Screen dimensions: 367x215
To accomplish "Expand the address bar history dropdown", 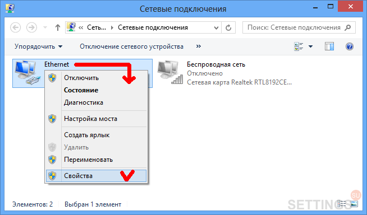I will (x=216, y=28).
